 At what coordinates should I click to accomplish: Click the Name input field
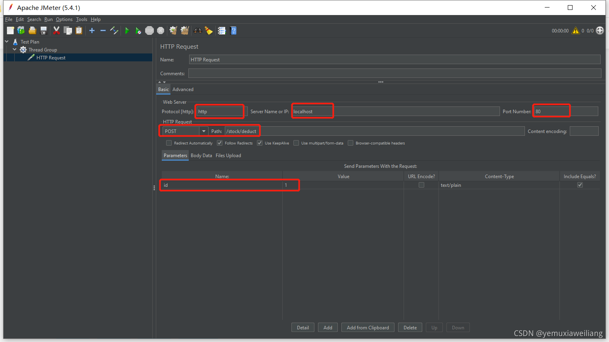point(395,59)
